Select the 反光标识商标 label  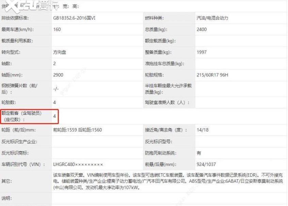tap(15, 153)
